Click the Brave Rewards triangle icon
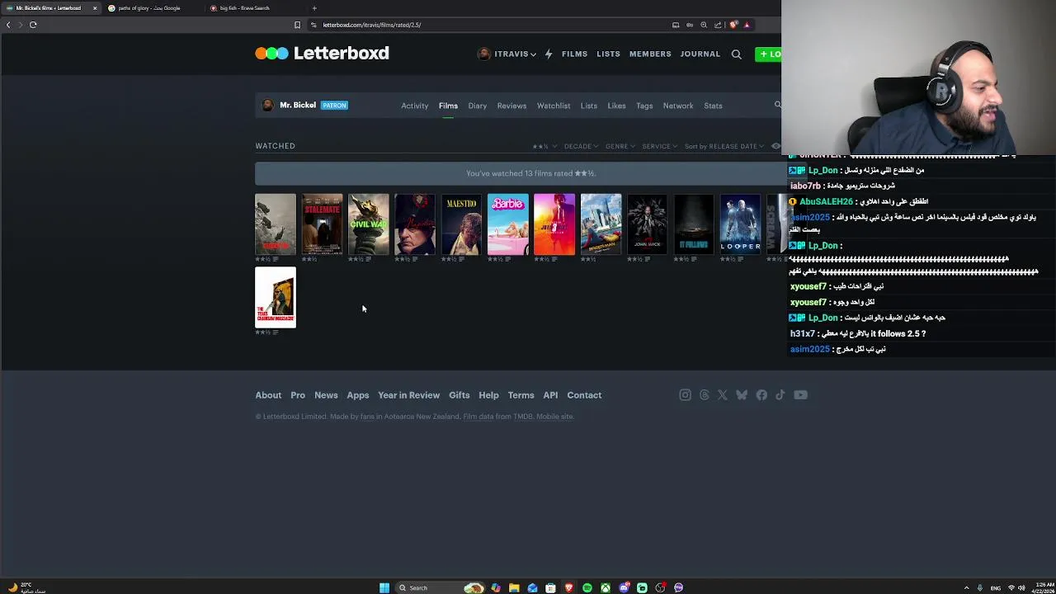The width and height of the screenshot is (1056, 594). click(747, 25)
